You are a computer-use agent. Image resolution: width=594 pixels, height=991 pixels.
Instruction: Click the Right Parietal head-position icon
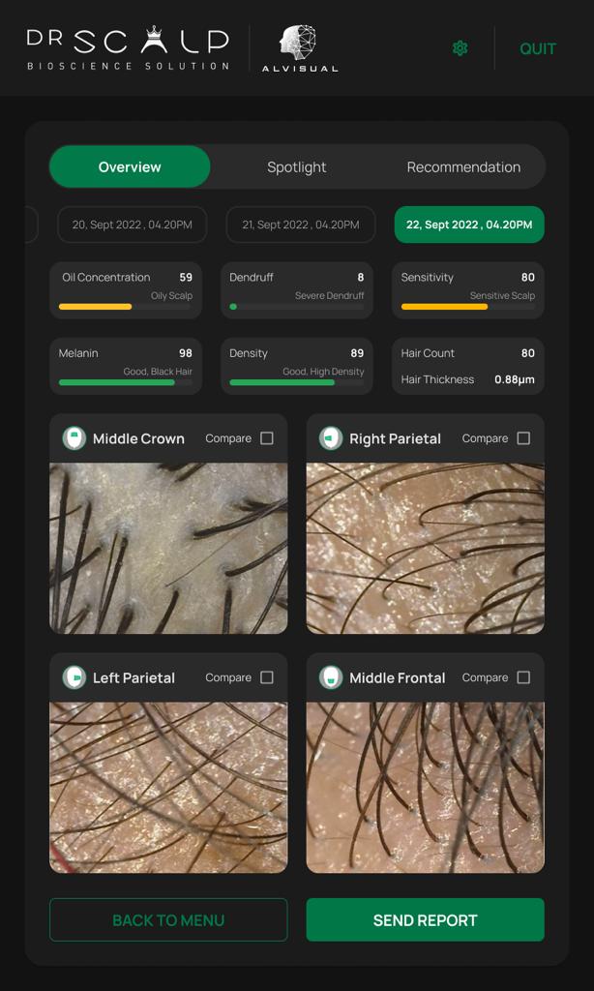pos(331,438)
